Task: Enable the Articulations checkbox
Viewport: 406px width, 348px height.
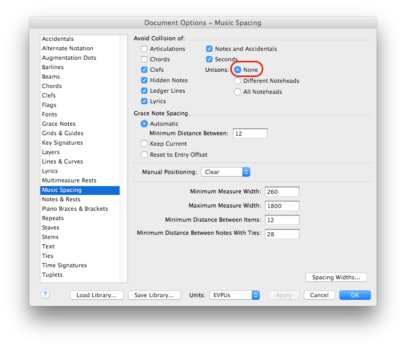Action: point(144,49)
